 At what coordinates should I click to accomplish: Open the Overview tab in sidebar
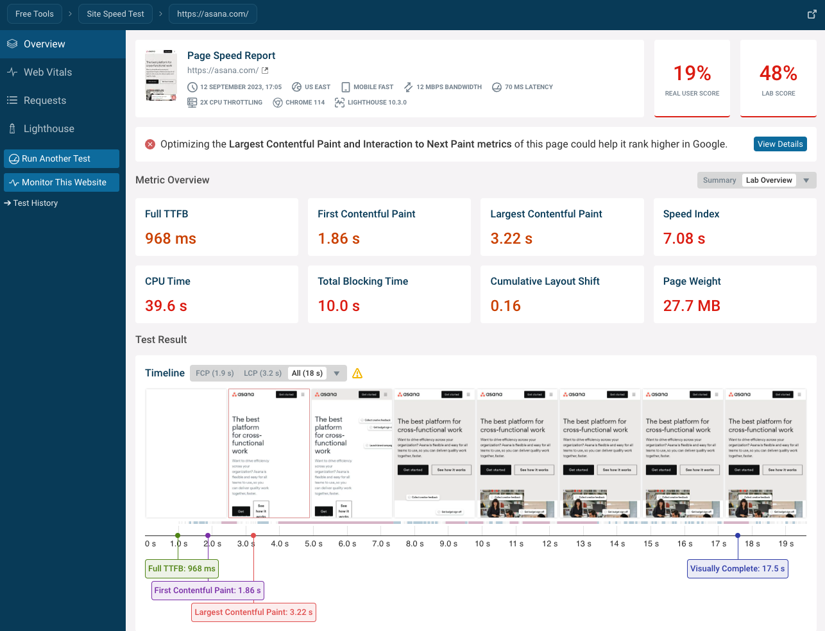click(63, 44)
